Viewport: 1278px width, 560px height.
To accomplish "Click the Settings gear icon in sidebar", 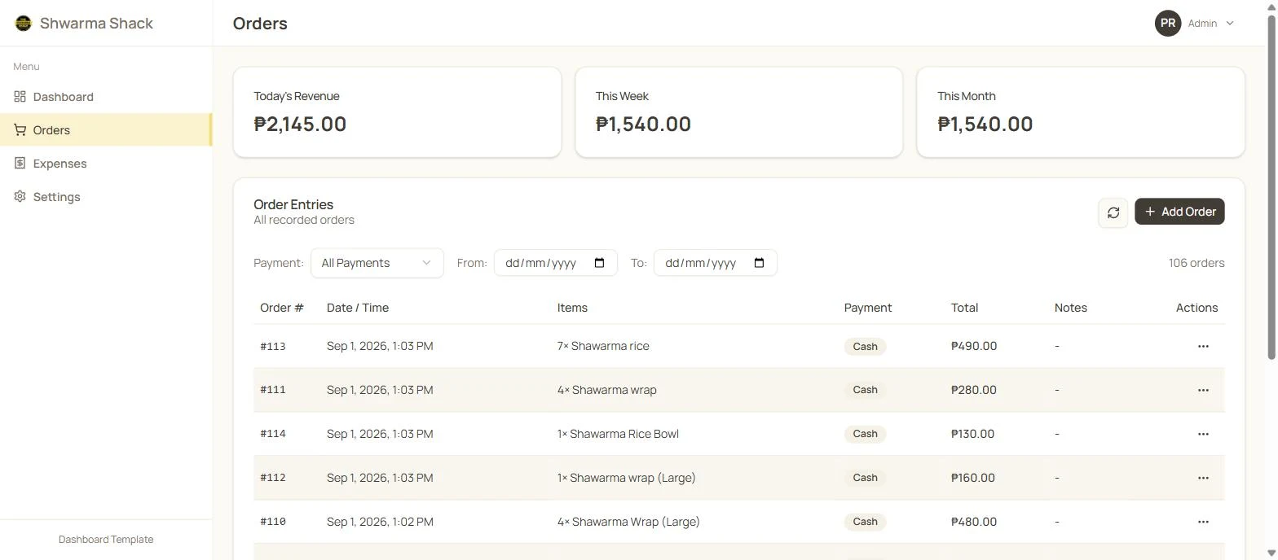I will (x=20, y=197).
